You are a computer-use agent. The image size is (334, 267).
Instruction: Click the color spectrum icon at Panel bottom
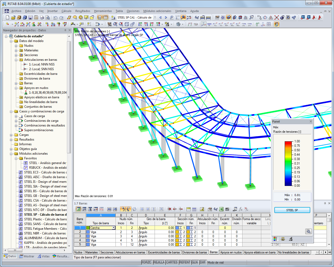pyautogui.click(x=275, y=239)
